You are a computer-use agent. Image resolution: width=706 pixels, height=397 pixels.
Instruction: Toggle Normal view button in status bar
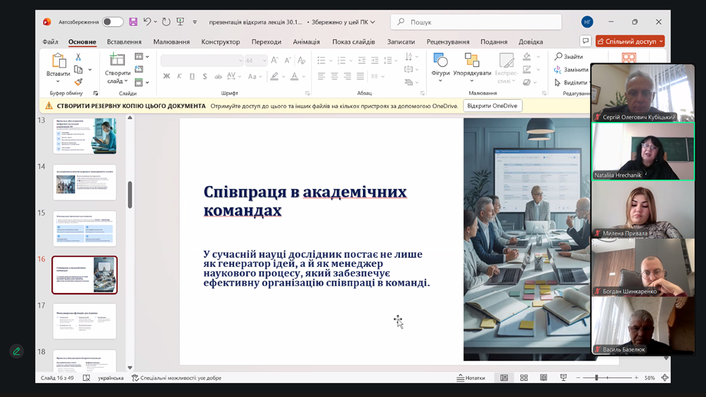(x=504, y=378)
